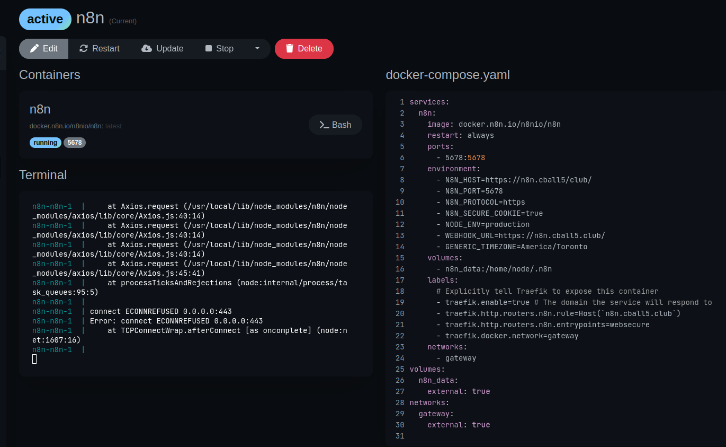Click the red Delete button

coord(304,49)
